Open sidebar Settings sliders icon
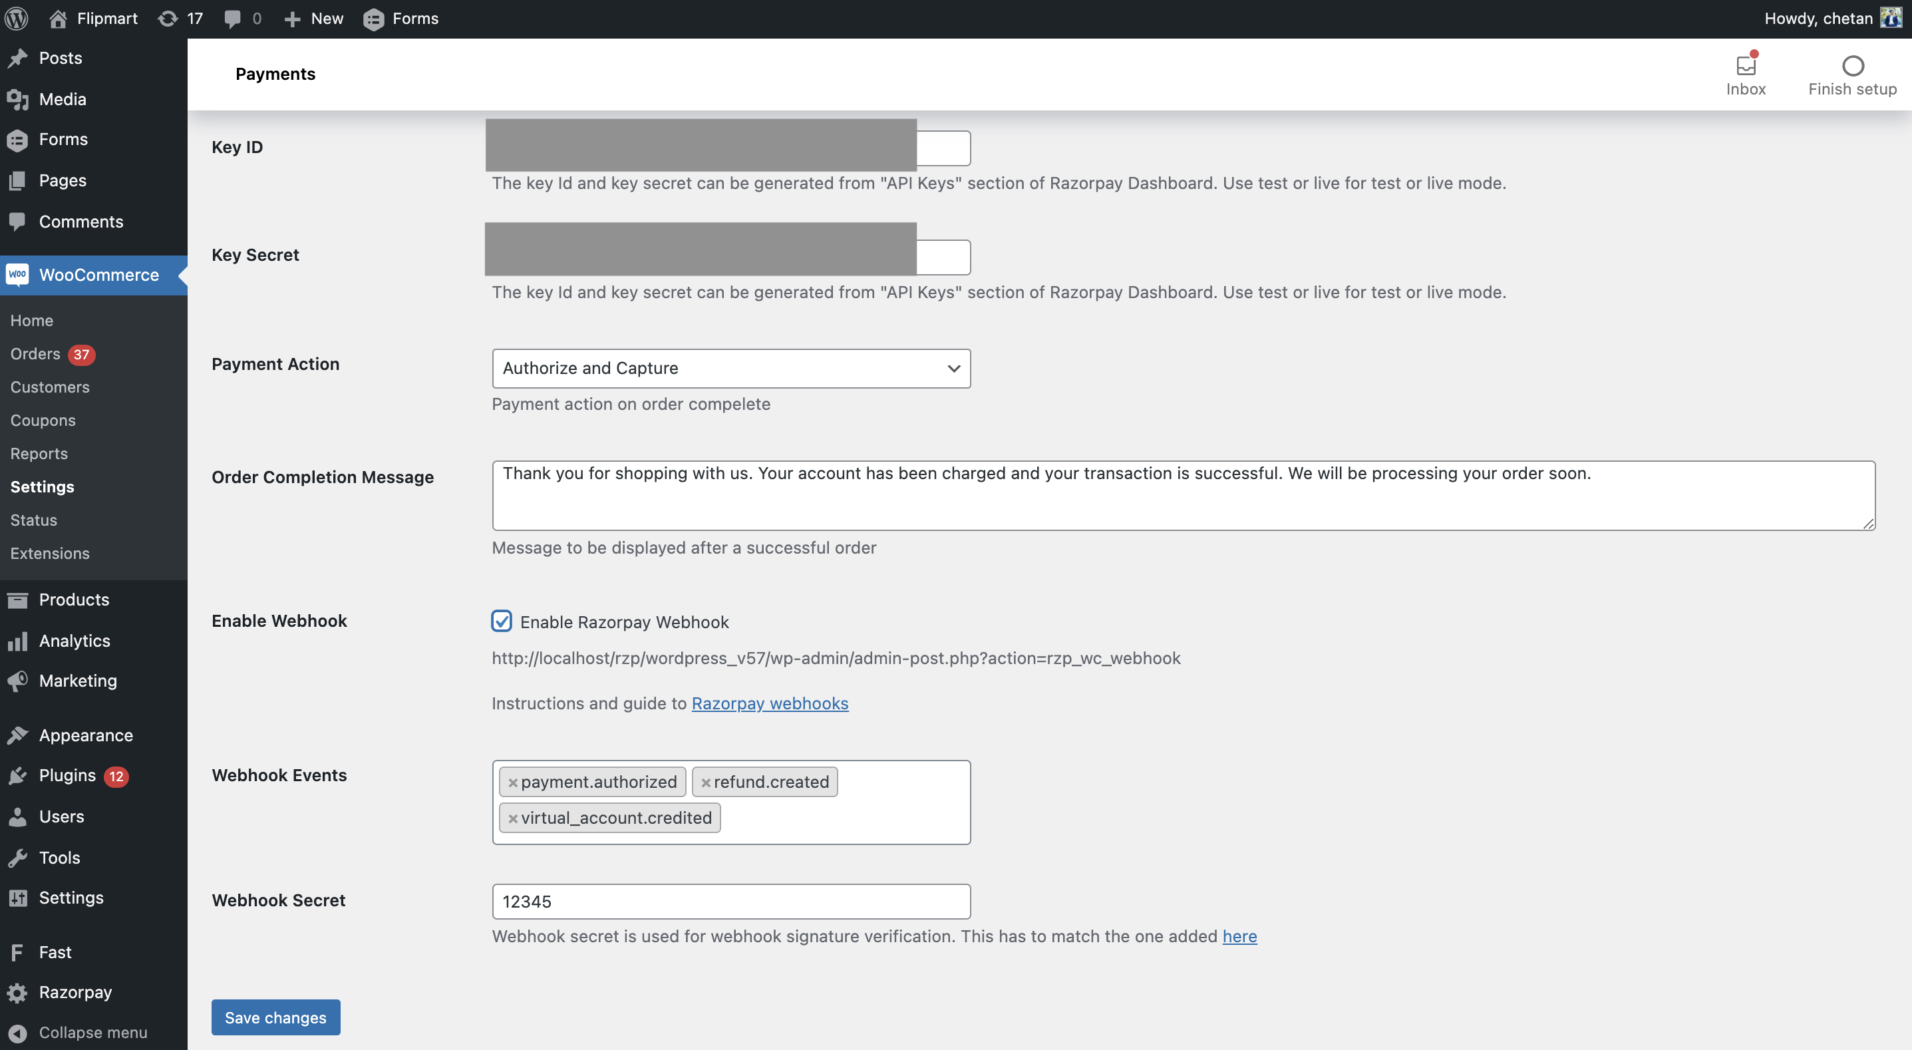This screenshot has height=1050, width=1912. pyautogui.click(x=18, y=898)
